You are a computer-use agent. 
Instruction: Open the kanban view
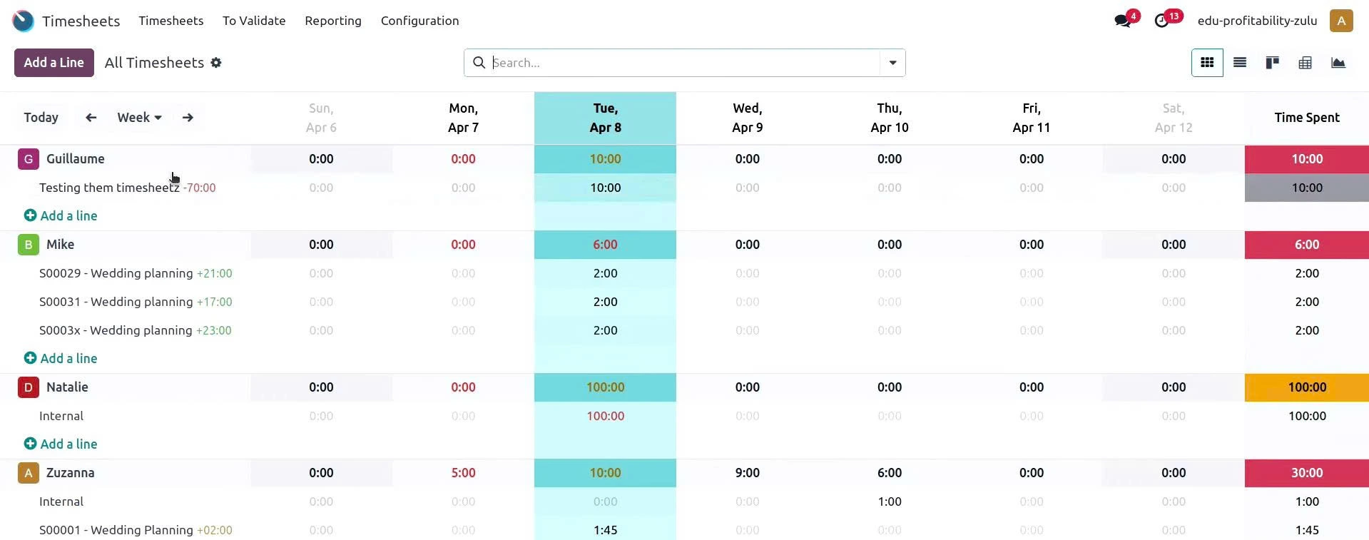click(x=1272, y=63)
